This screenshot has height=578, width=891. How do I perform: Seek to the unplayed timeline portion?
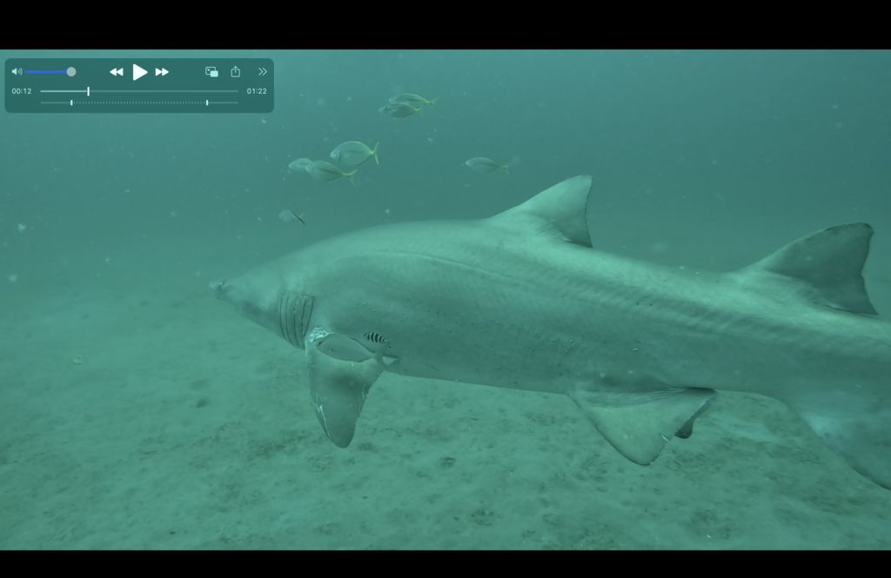pos(165,91)
